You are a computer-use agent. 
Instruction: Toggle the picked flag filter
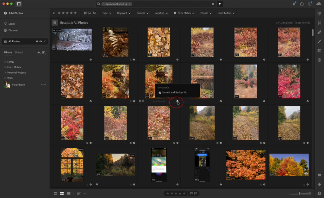85,13
